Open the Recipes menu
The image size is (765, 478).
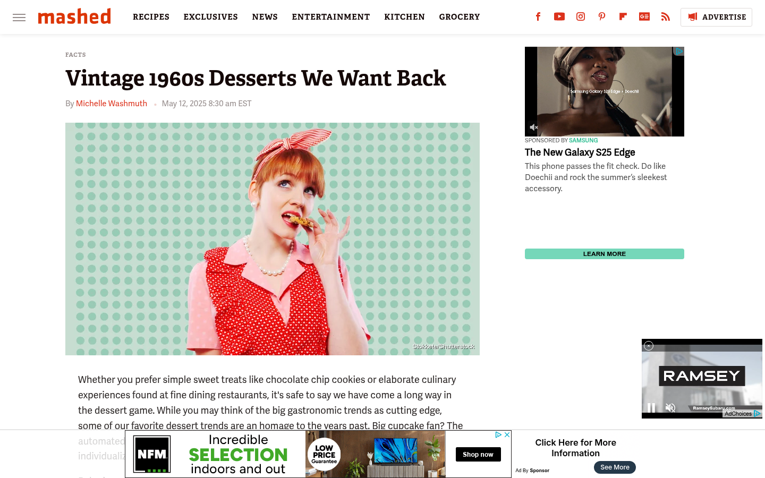(151, 17)
